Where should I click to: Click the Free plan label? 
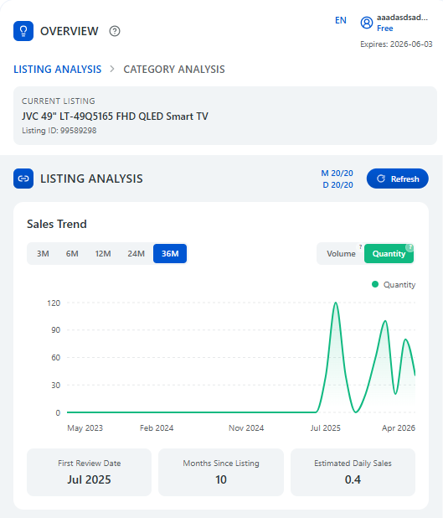[385, 28]
